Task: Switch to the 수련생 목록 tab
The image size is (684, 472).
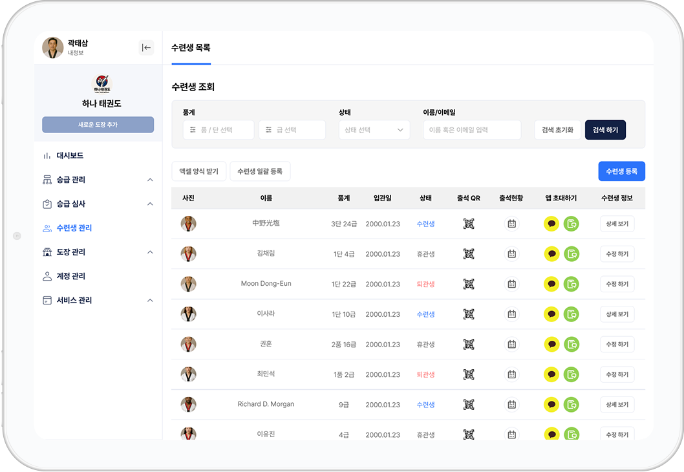Action: 191,47
